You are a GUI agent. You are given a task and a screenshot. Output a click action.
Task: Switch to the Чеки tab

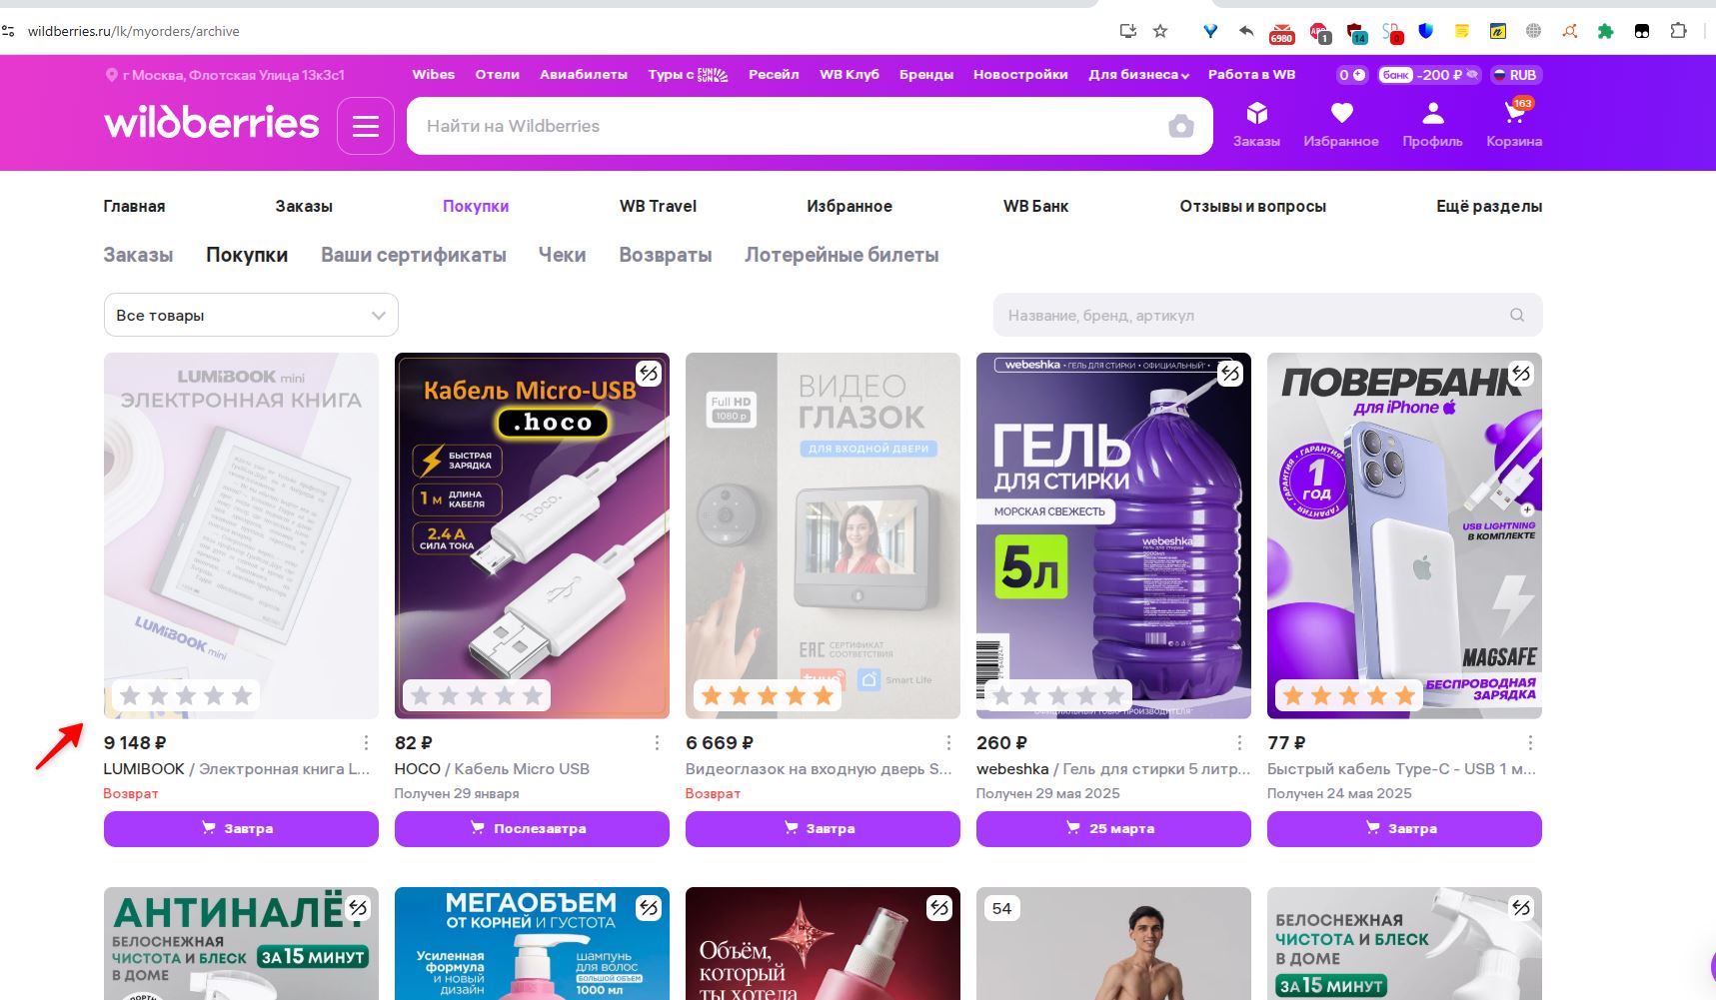coord(562,255)
